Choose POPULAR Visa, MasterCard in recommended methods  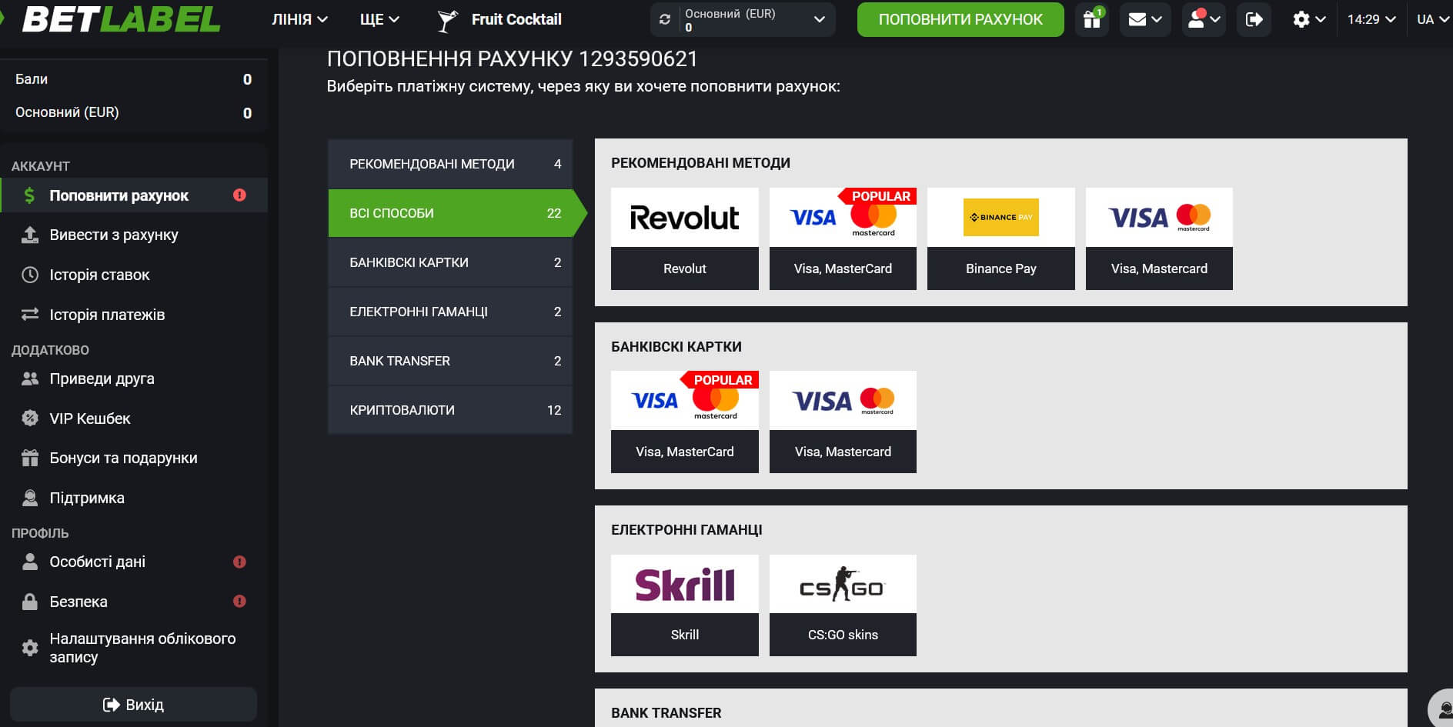(x=843, y=238)
